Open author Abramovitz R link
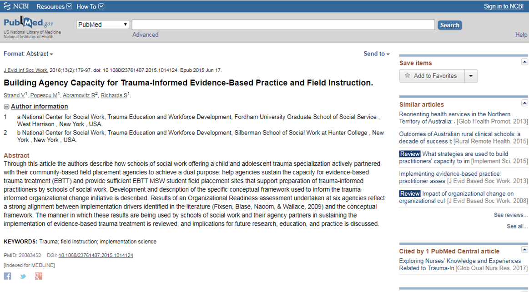 point(79,95)
